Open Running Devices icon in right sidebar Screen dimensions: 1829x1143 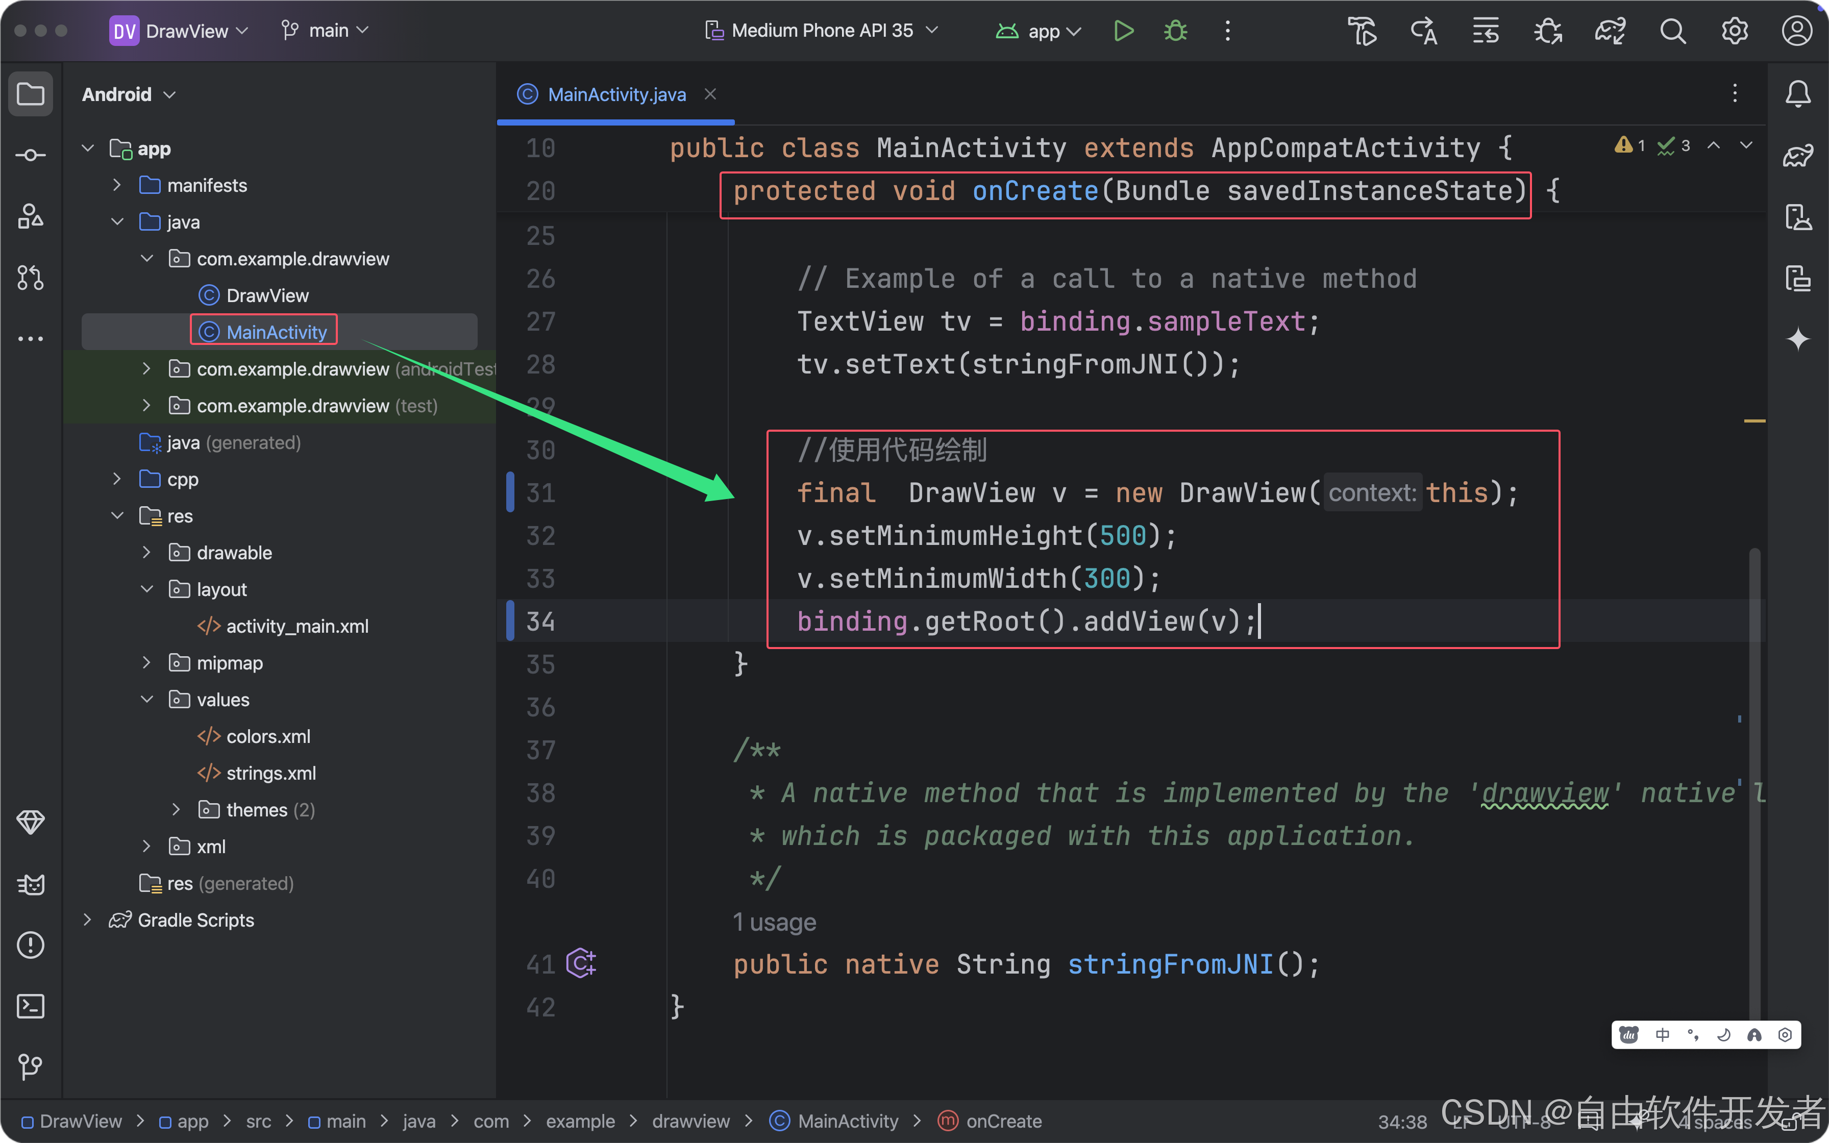click(1798, 278)
